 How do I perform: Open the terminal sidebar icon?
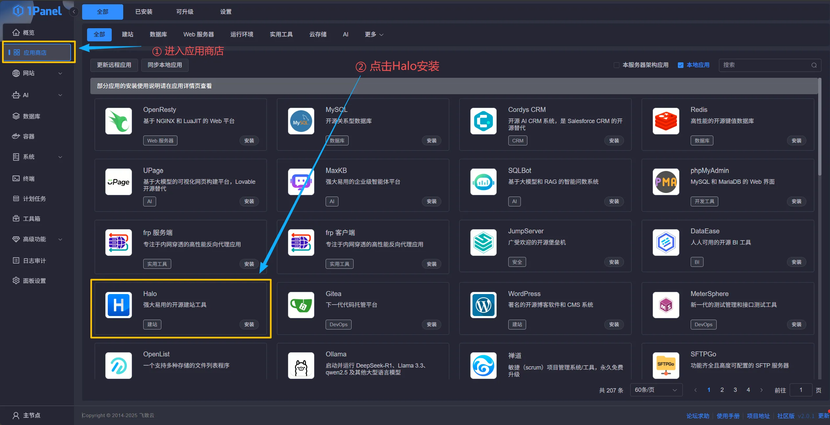coord(16,179)
